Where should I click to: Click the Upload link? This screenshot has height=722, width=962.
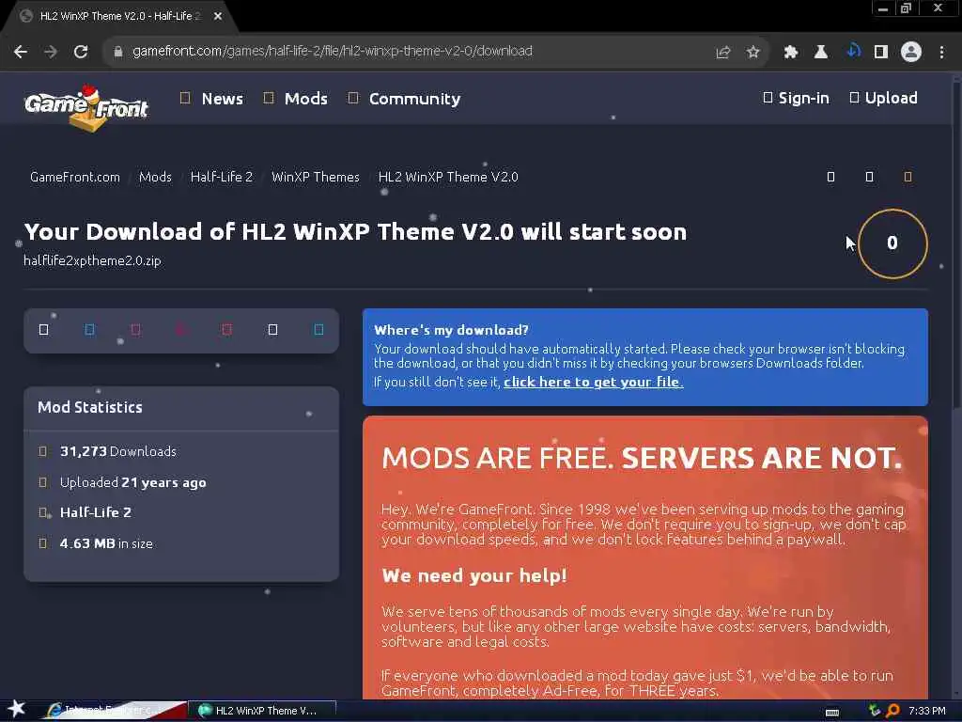pyautogui.click(x=884, y=98)
